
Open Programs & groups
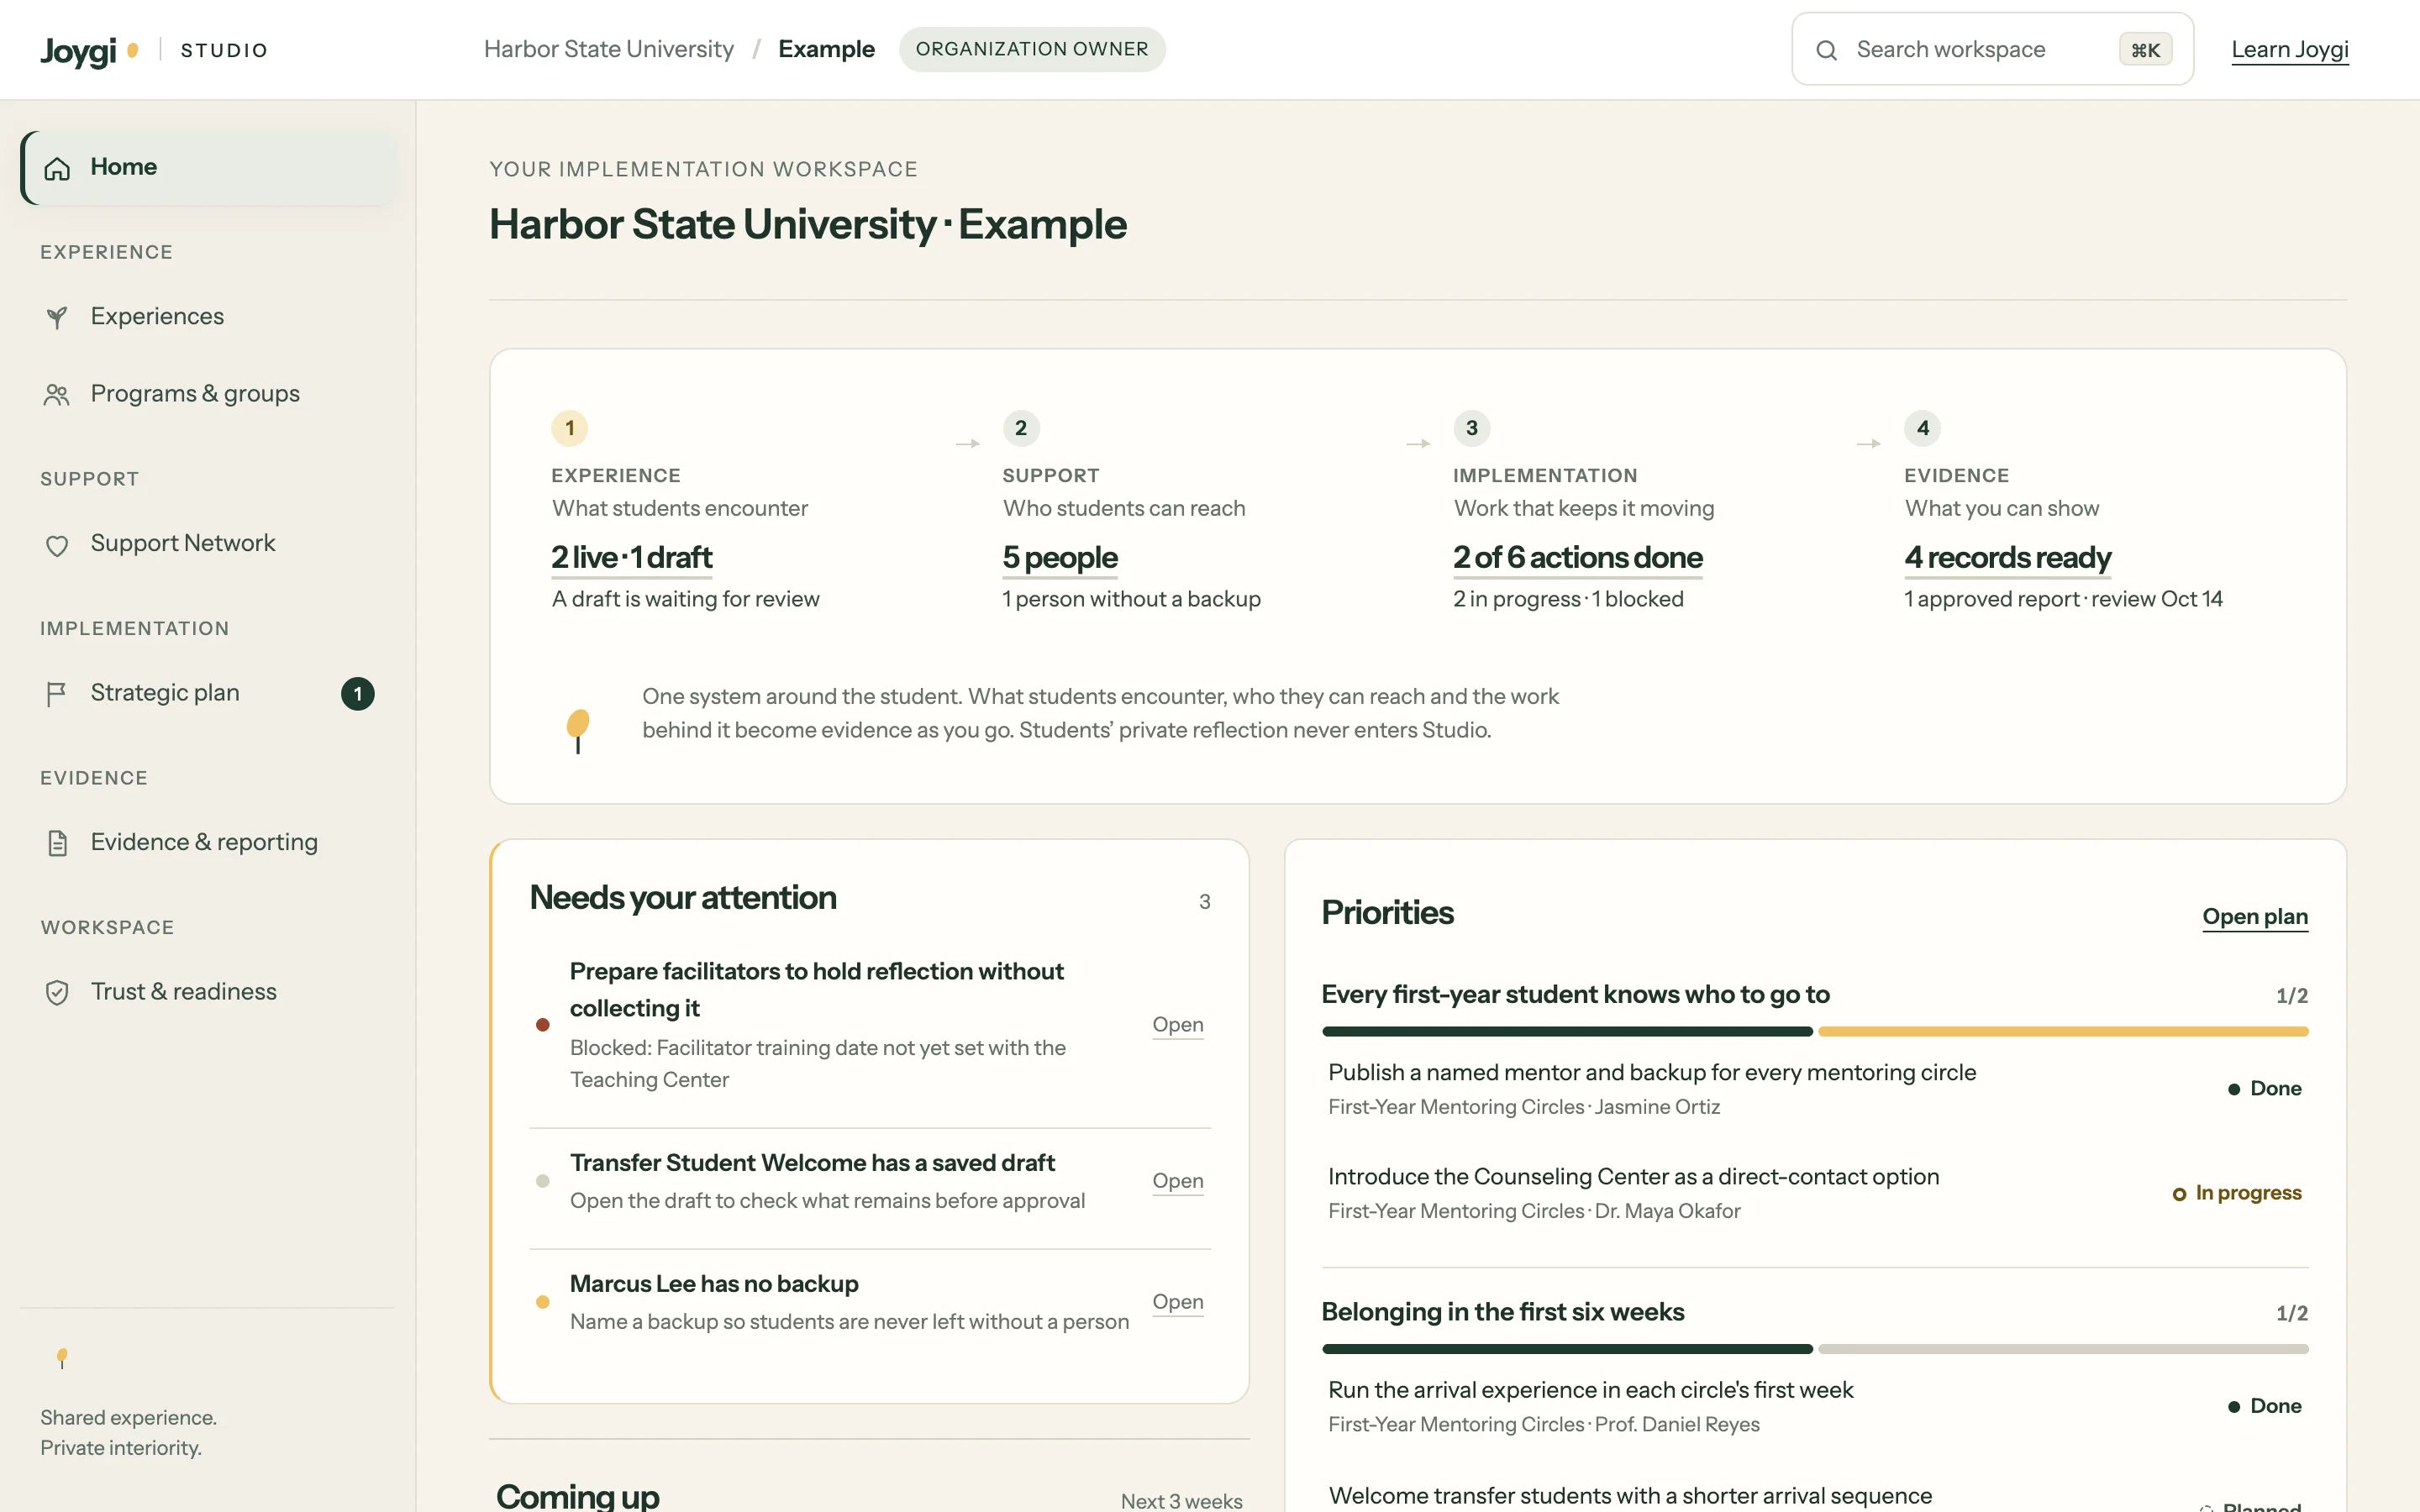(208, 394)
